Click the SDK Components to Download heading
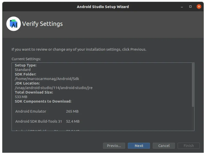 43,101
